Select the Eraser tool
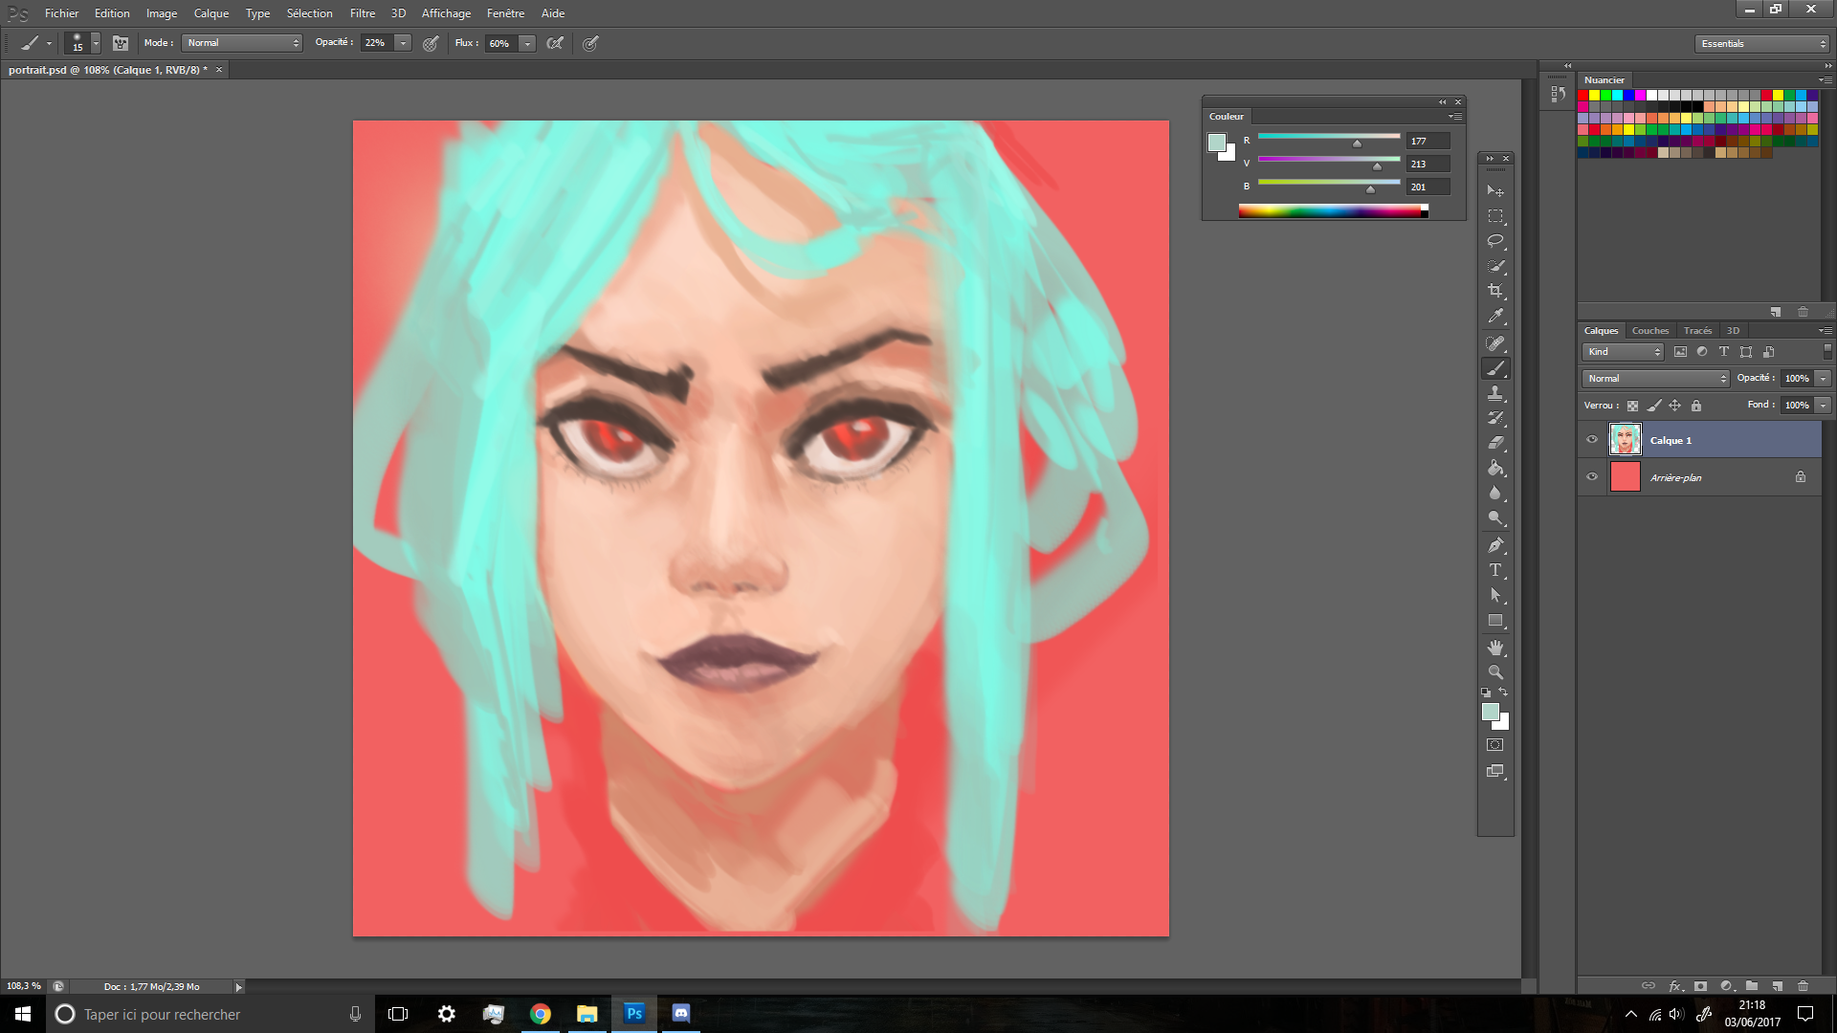Image resolution: width=1837 pixels, height=1033 pixels. pos(1495,443)
